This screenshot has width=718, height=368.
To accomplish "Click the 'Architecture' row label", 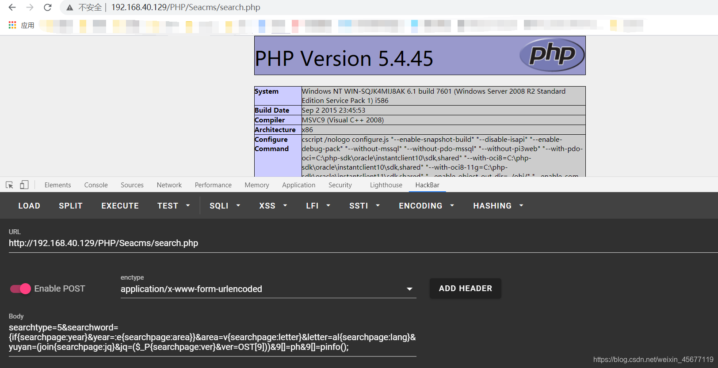I will pos(275,130).
